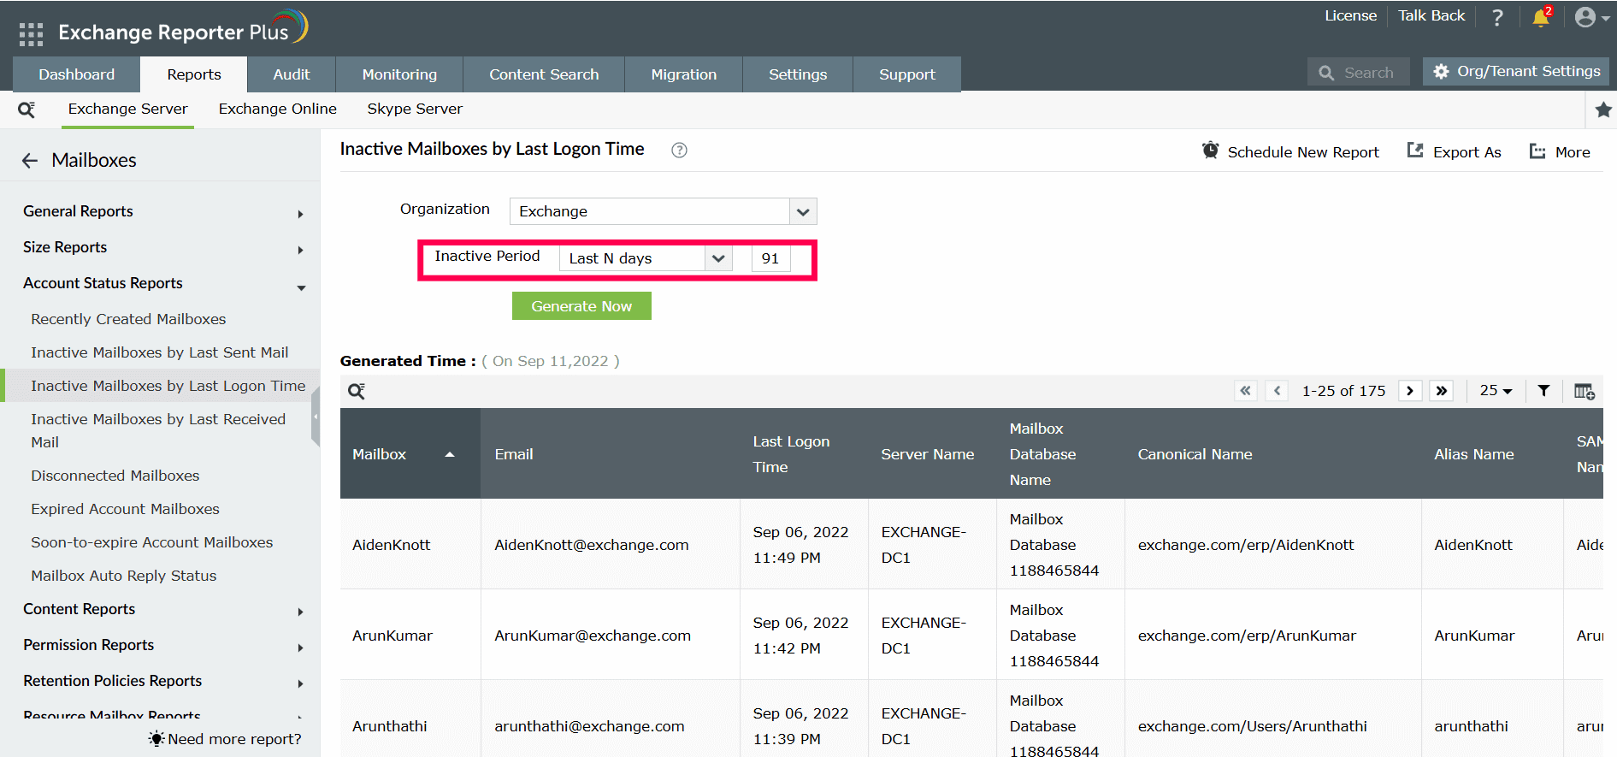Open Mailbox Auto Reply Status report

pyautogui.click(x=124, y=576)
